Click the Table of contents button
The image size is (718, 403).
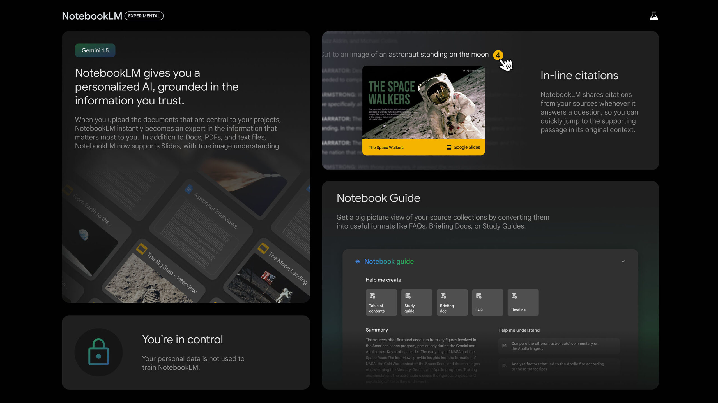coord(381,302)
